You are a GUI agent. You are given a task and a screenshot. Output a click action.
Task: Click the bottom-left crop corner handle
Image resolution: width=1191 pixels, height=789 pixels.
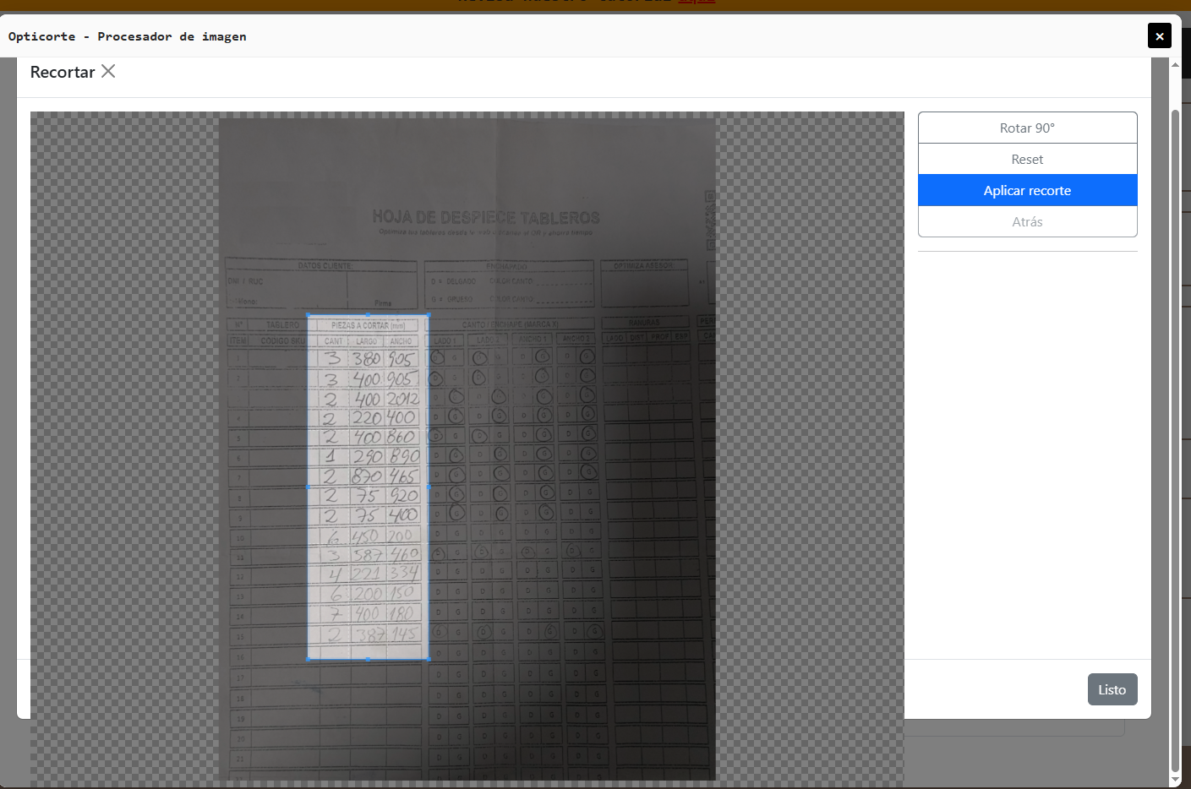point(308,659)
